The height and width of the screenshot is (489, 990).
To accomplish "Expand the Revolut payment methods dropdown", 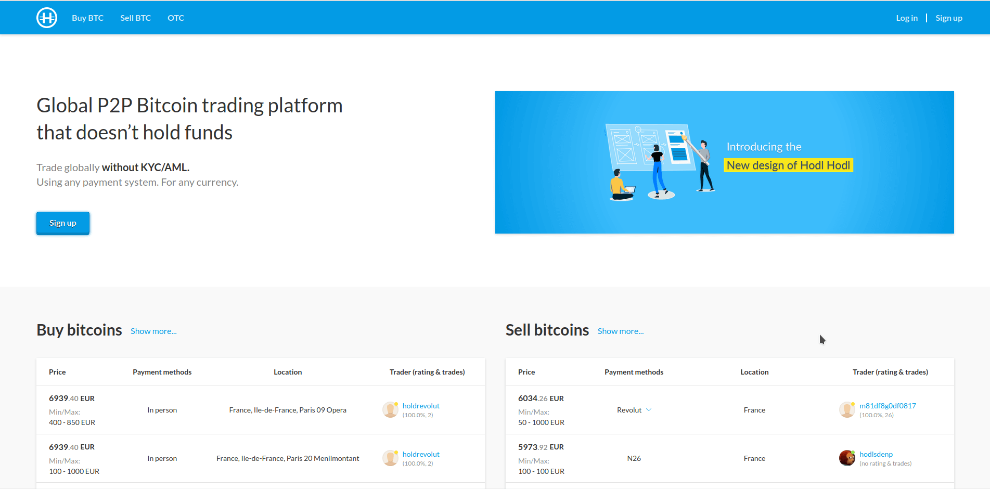I will [649, 410].
